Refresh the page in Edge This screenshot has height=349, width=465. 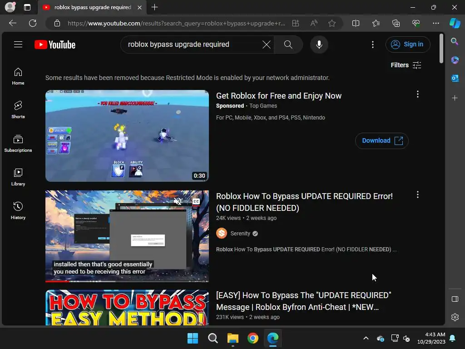tap(33, 23)
